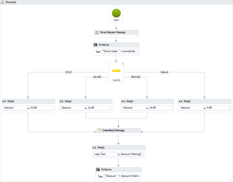Image resolution: width=233 pixels, height=182 pixels.
Task: Select the green Start node circle
Action: [x=116, y=13]
